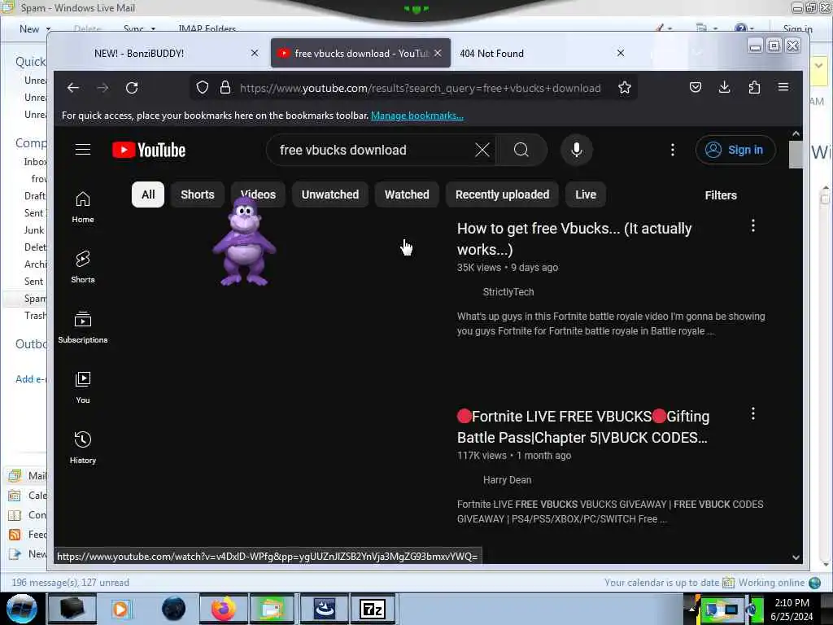833x625 pixels.
Task: Open Windows Start button
Action: tap(21, 609)
